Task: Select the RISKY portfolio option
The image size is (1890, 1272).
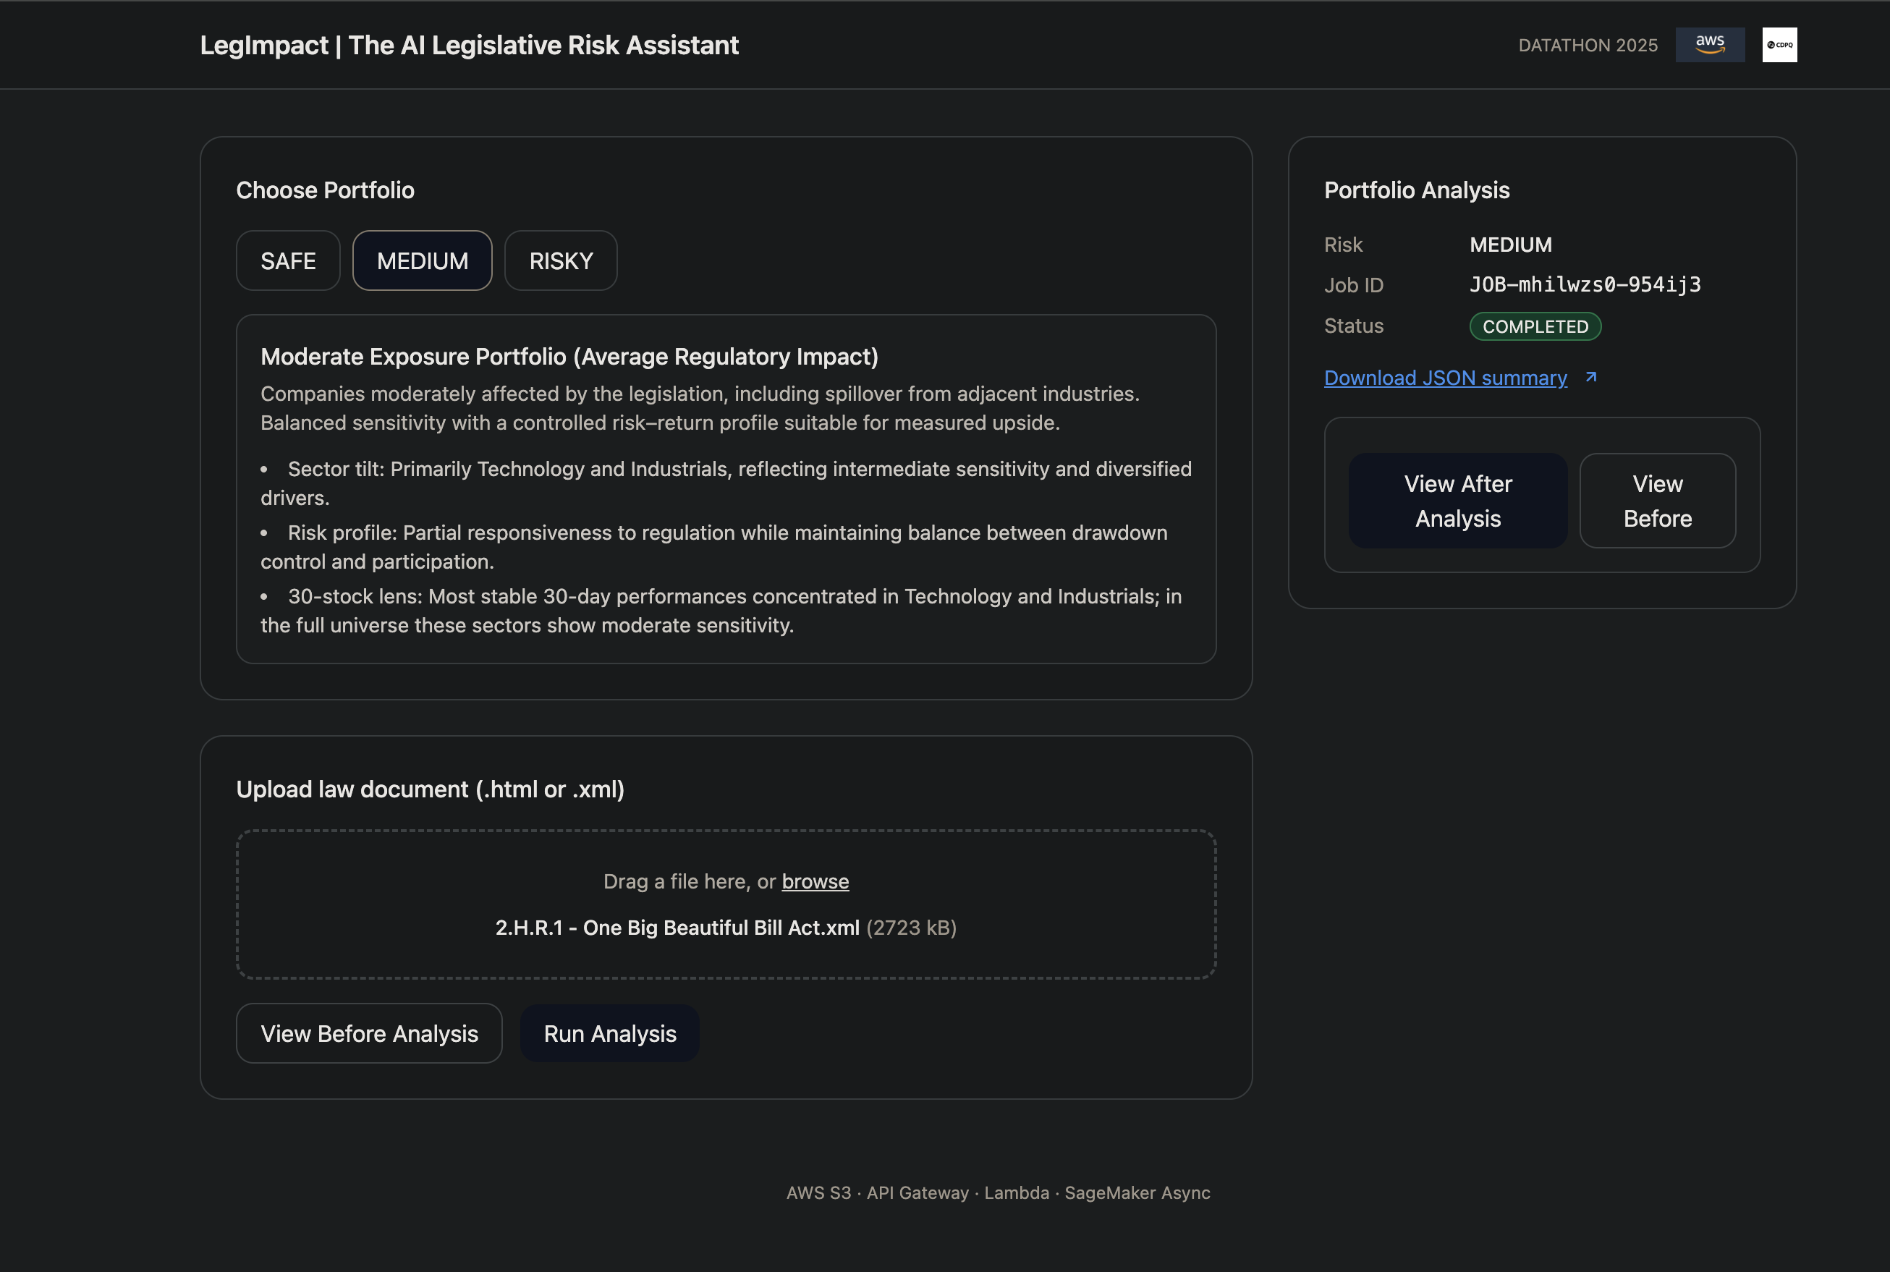Action: tap(561, 260)
